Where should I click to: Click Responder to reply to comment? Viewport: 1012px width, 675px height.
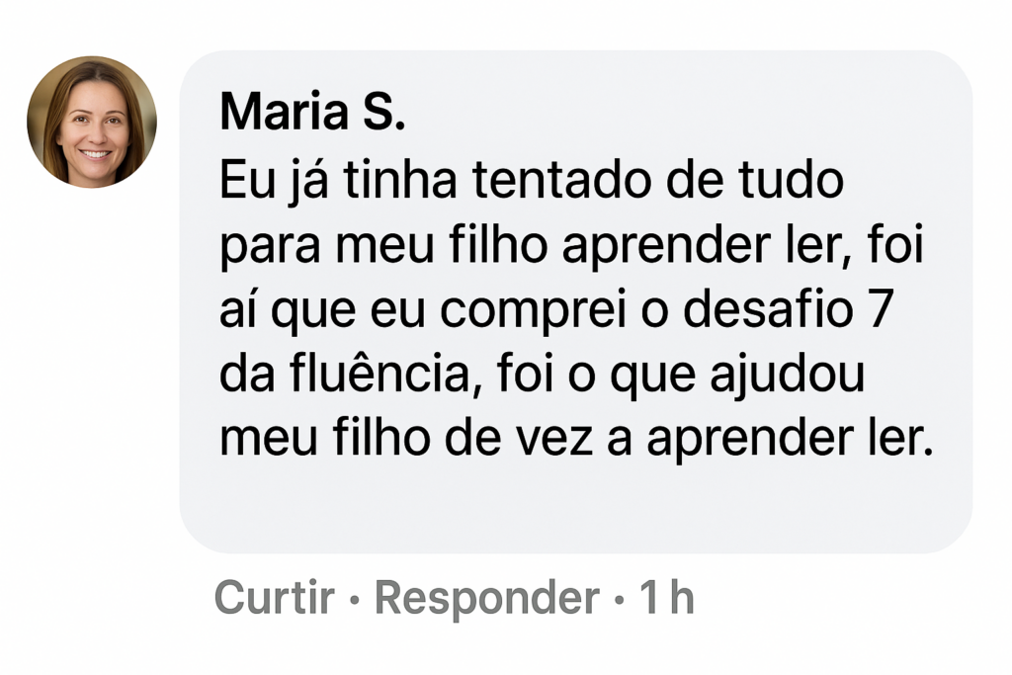click(486, 598)
